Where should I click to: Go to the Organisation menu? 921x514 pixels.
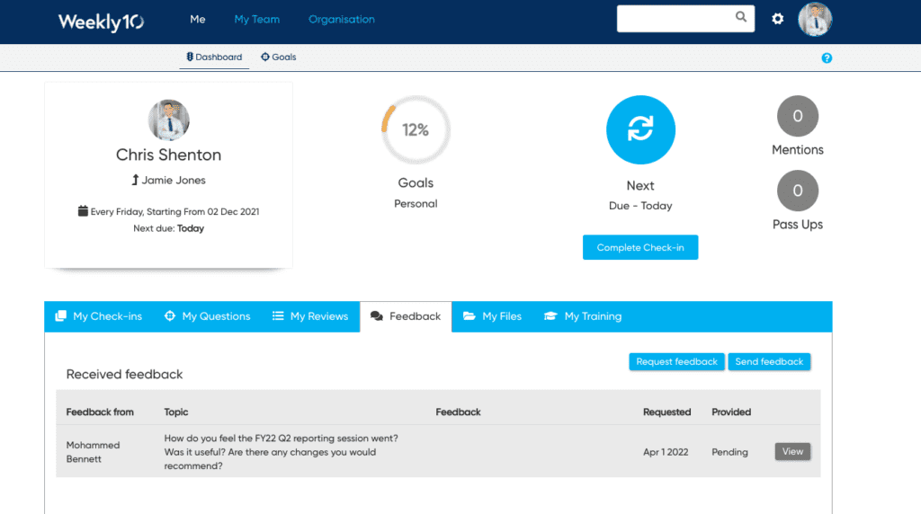[x=341, y=20]
